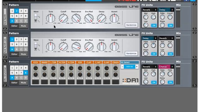Image resolution: width=199 pixels, height=112 pixels.
Task: Click Reverb Wet knob on Acid Synth
Action: (146, 17)
